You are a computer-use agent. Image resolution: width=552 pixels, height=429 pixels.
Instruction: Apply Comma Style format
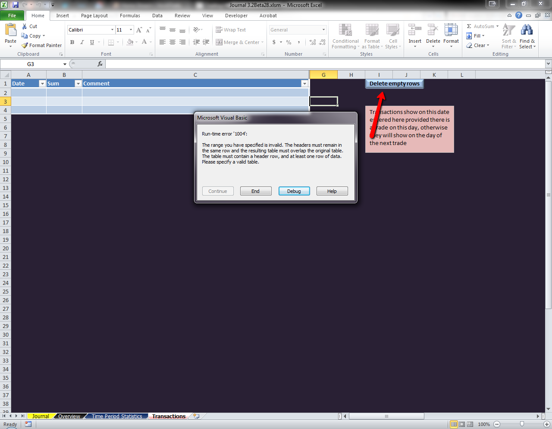[298, 42]
